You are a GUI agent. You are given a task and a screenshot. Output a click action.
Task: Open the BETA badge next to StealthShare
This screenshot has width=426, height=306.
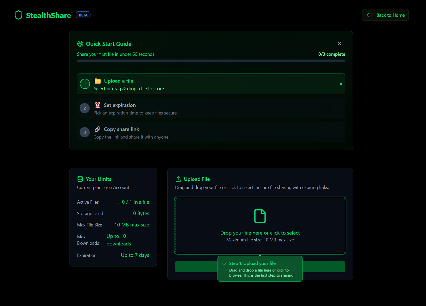tap(83, 15)
